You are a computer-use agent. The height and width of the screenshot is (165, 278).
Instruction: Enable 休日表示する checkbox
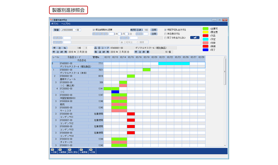165,34
